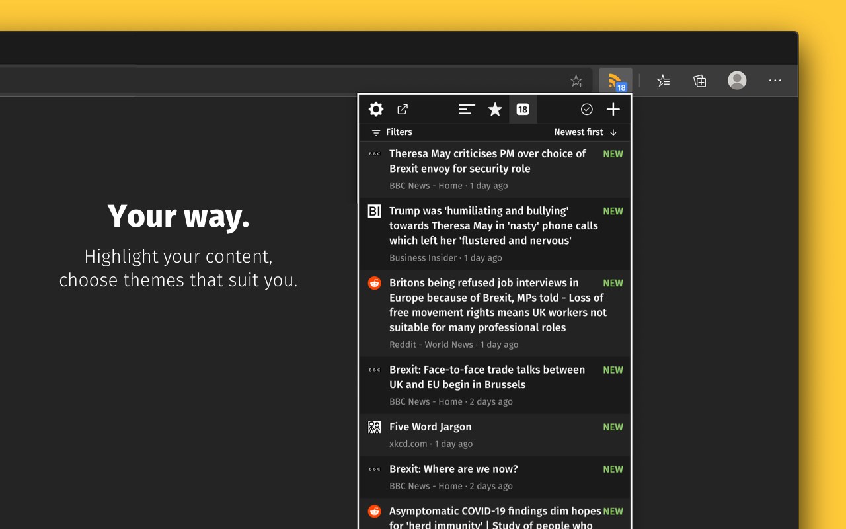
Task: Change the Newest first sort order
Action: coord(585,132)
